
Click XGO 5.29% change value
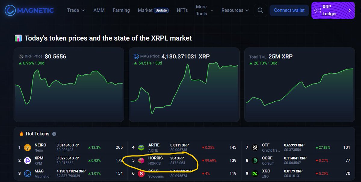pyautogui.click(x=322, y=173)
